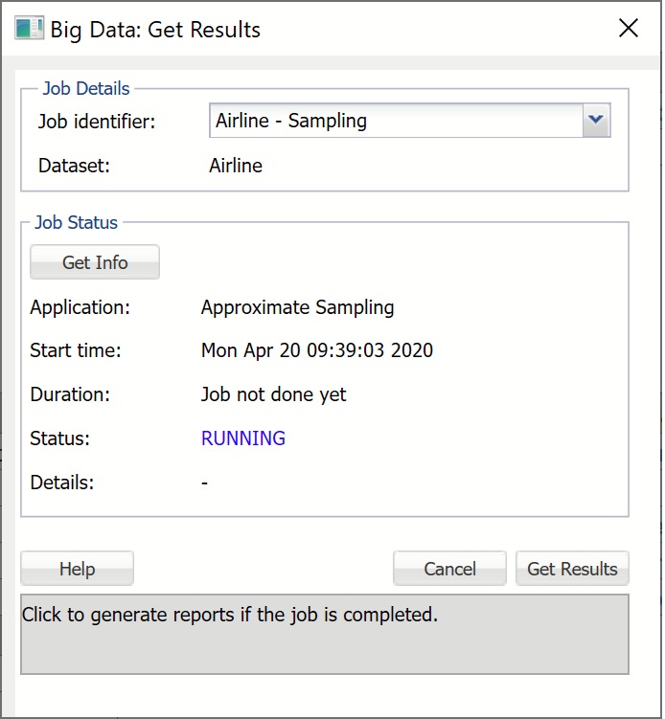
Task: Click the Job Status group heading
Action: pyautogui.click(x=77, y=223)
